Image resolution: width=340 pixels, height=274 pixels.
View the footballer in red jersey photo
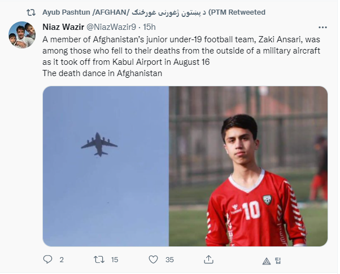pyautogui.click(x=249, y=166)
